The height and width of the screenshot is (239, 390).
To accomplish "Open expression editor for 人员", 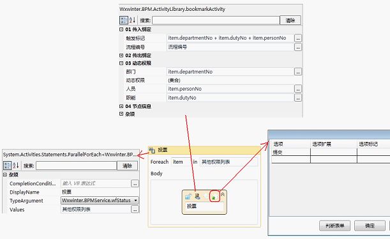I will [298, 89].
